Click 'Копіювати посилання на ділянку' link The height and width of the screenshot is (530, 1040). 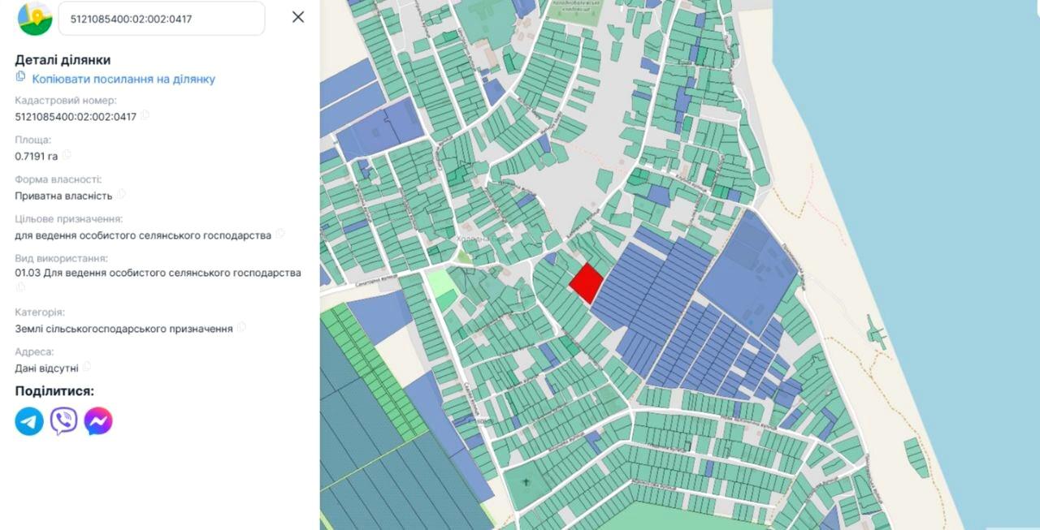click(123, 79)
